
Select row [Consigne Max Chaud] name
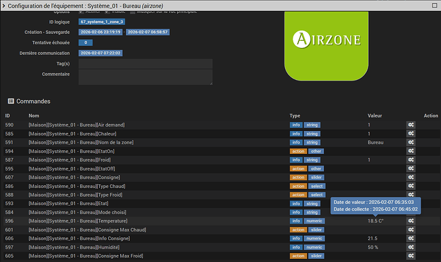pyautogui.click(x=87, y=229)
